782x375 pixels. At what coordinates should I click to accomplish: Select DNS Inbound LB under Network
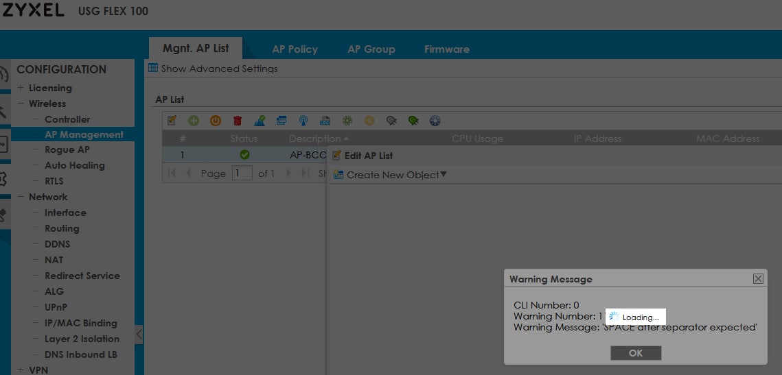81,354
